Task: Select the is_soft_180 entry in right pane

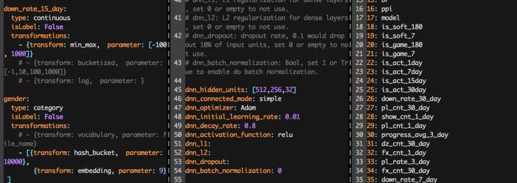Action: 402,27
